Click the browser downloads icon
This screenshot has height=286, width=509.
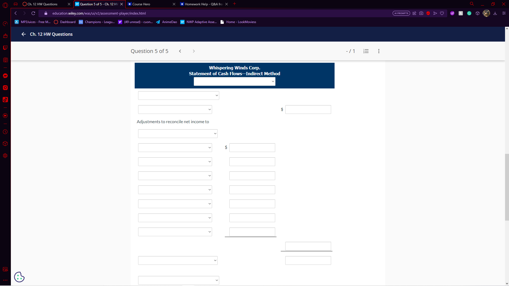495,13
